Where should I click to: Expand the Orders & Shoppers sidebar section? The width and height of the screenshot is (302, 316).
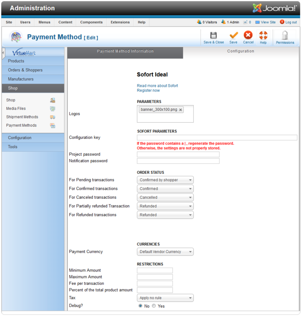coord(33,70)
